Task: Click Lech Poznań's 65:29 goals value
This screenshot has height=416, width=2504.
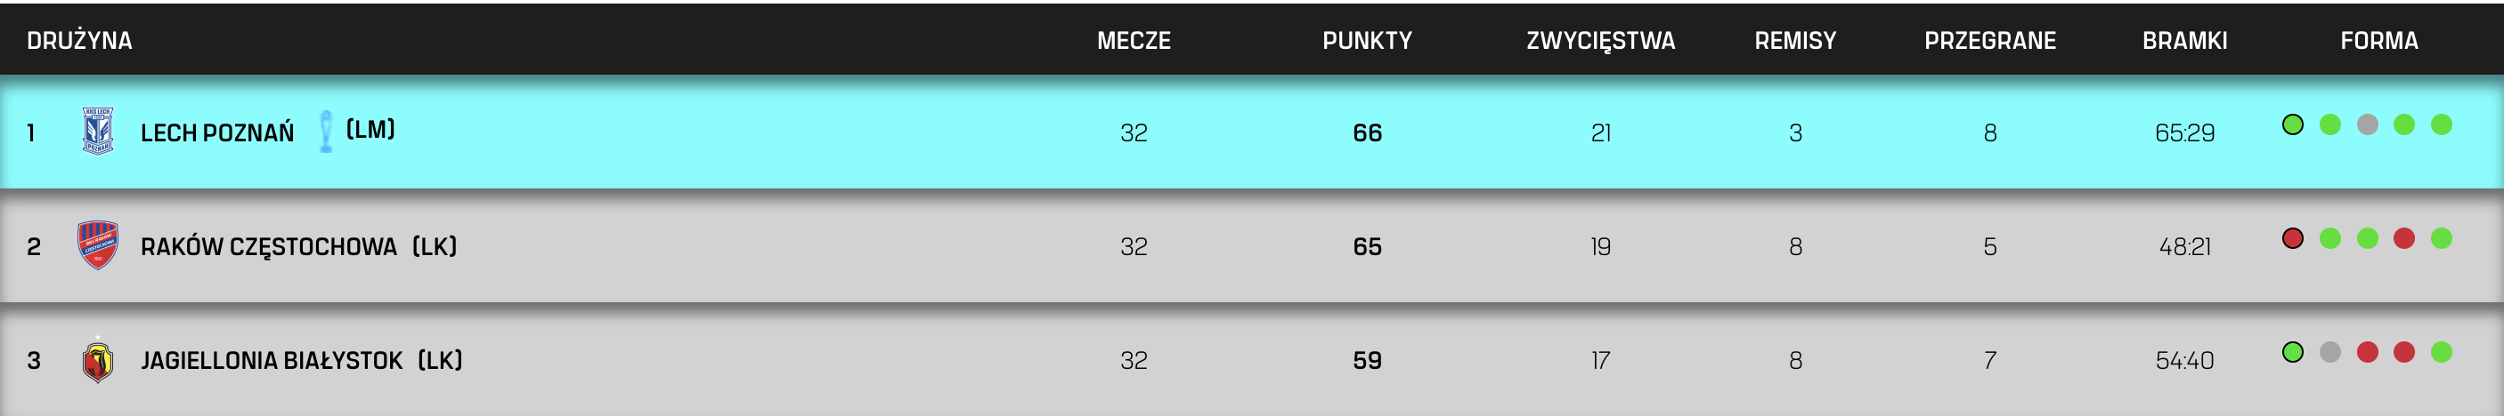Action: [x=2184, y=132]
